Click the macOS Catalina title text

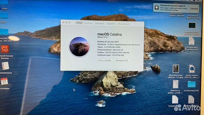110,34
